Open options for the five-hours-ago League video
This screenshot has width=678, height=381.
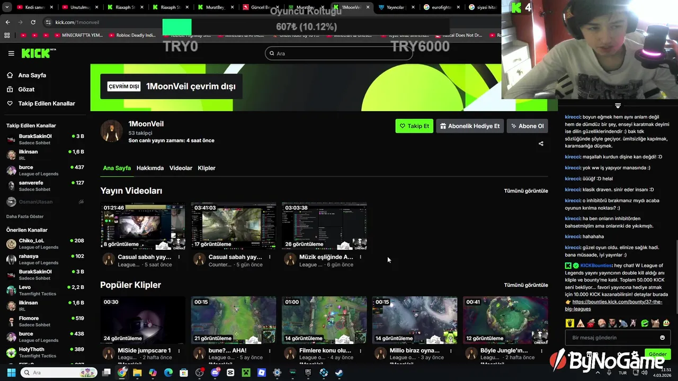(x=179, y=257)
